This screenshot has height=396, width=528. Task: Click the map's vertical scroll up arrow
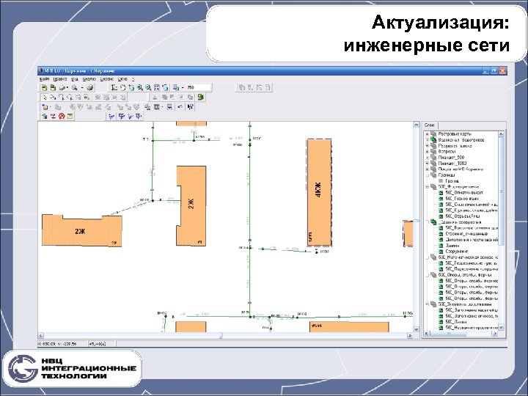[417, 125]
